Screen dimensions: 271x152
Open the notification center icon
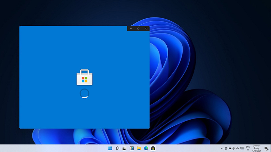click(x=266, y=148)
